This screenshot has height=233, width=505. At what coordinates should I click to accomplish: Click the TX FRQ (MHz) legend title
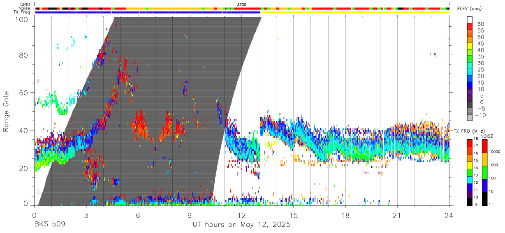[468, 131]
